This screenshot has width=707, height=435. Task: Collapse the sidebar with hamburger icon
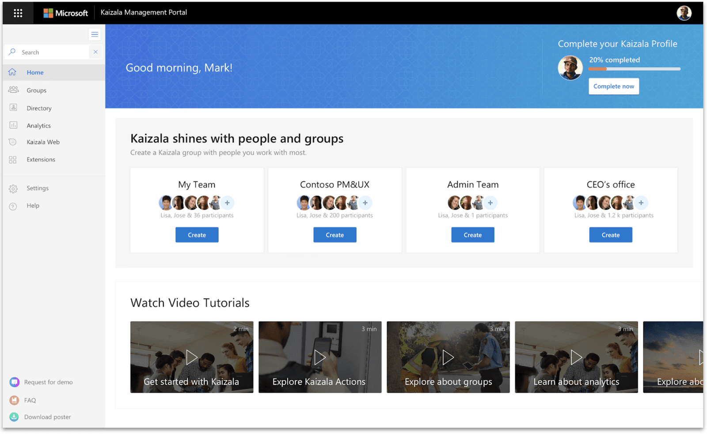95,34
